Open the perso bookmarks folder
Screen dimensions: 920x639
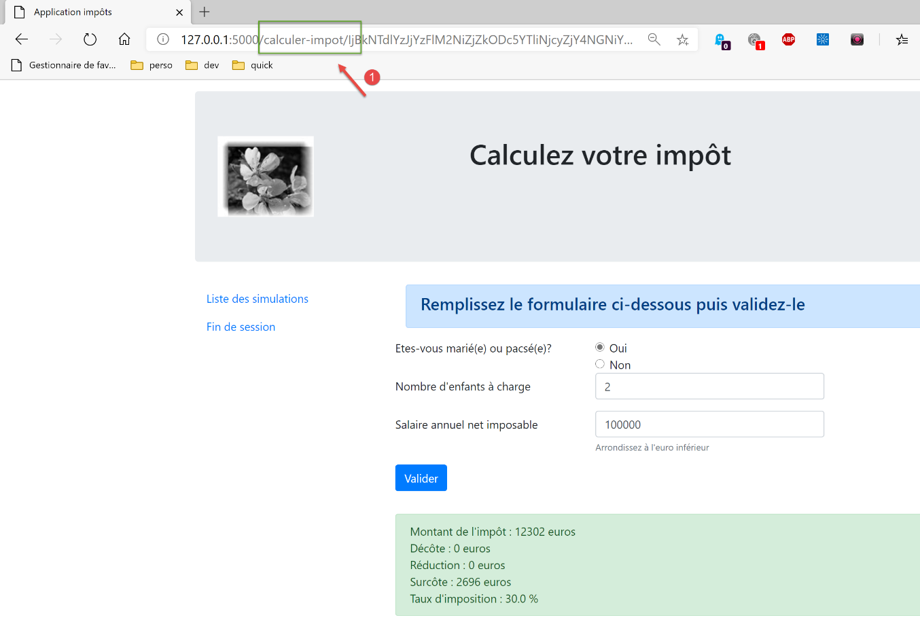pos(152,65)
